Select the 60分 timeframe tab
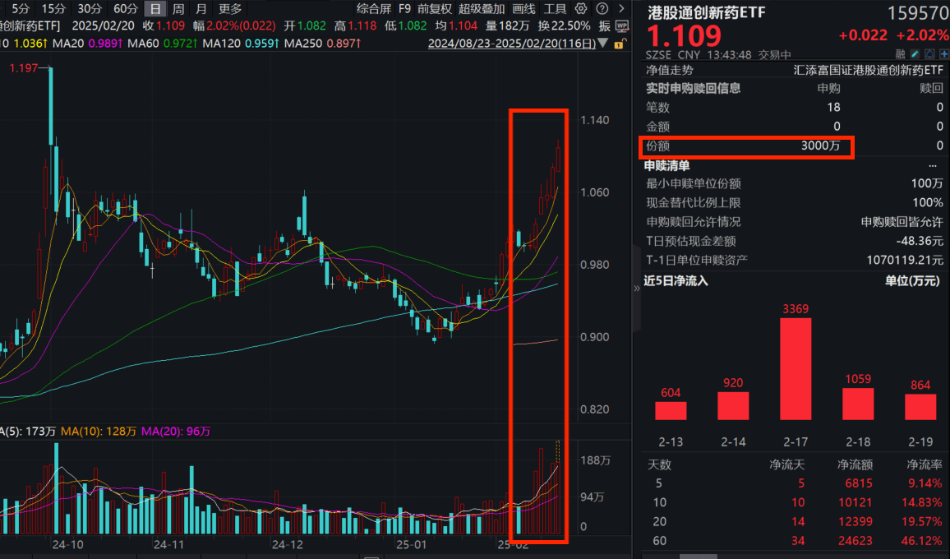The height and width of the screenshot is (559, 950). [127, 8]
